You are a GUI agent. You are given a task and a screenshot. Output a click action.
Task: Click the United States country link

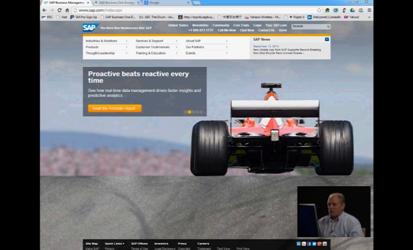click(178, 25)
